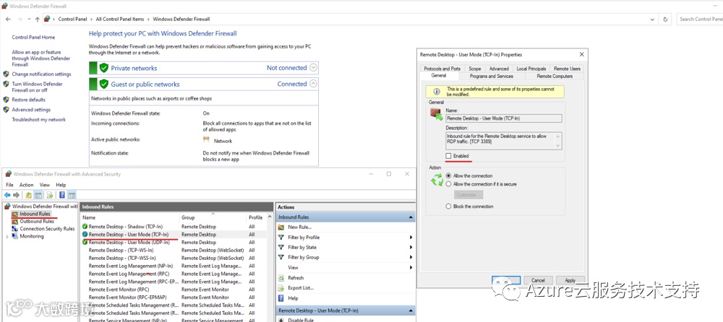Open the View menu in the menu bar
The image size is (723, 322).
(x=44, y=185)
